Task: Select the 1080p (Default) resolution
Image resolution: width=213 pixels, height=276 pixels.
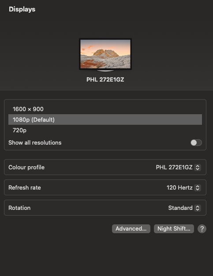Action: tap(105, 119)
